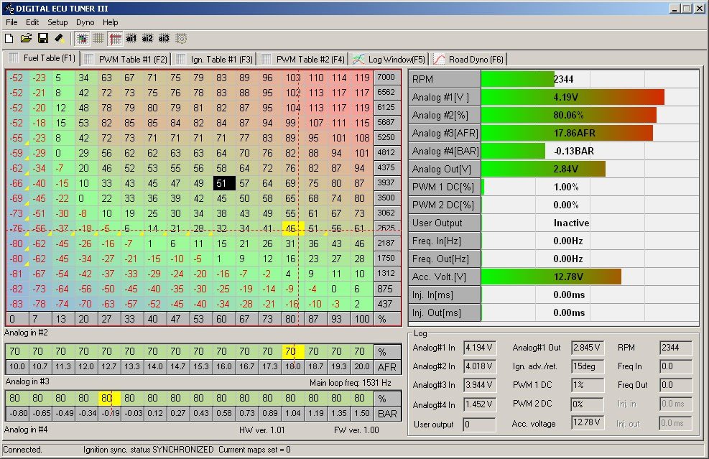The height and width of the screenshot is (459, 709).
Task: Toggle the red crosshair grid icon
Action: click(115, 38)
